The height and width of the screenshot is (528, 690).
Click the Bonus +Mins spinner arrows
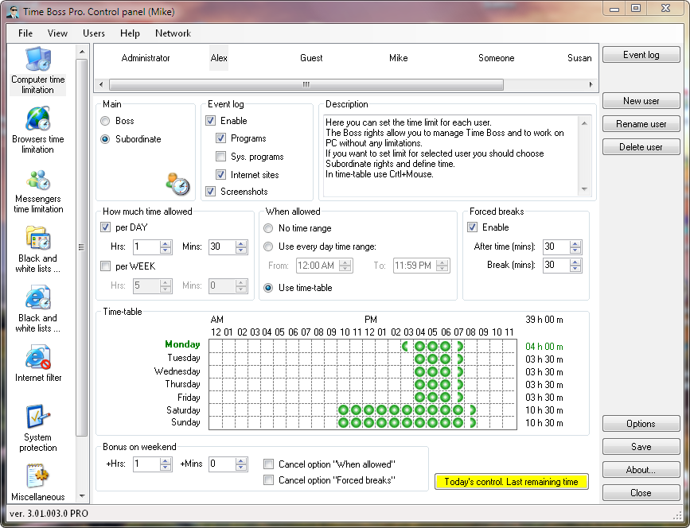tap(241, 464)
